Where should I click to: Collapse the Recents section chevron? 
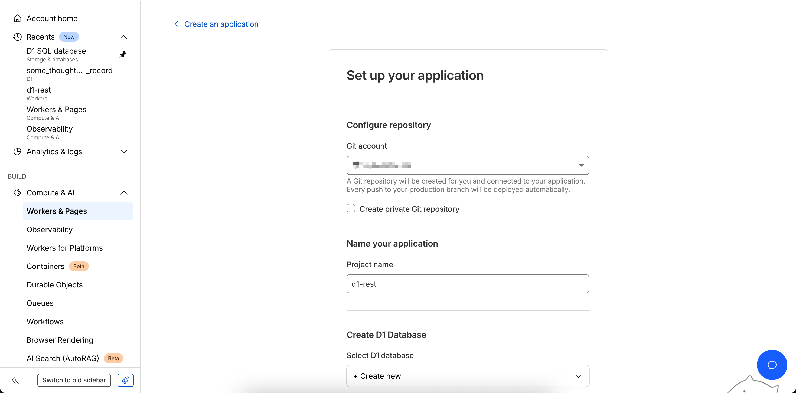click(123, 37)
